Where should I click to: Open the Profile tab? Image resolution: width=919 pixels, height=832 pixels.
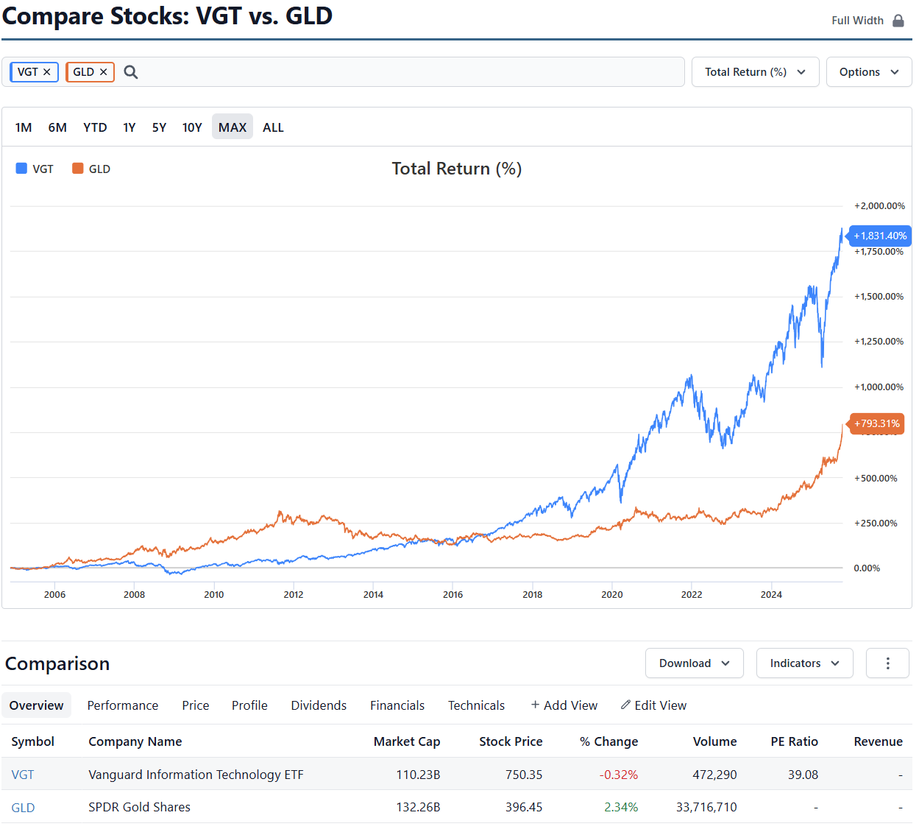[x=249, y=705]
